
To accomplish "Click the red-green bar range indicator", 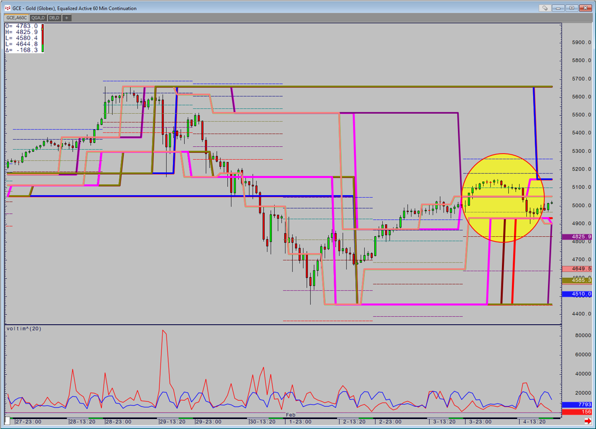I will coord(43,38).
